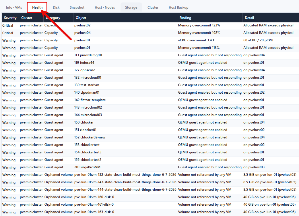Click '40 GiB on pve-lun-01' detail for vm-161-disk-0
This screenshot has height=216, width=299.
[270, 204]
